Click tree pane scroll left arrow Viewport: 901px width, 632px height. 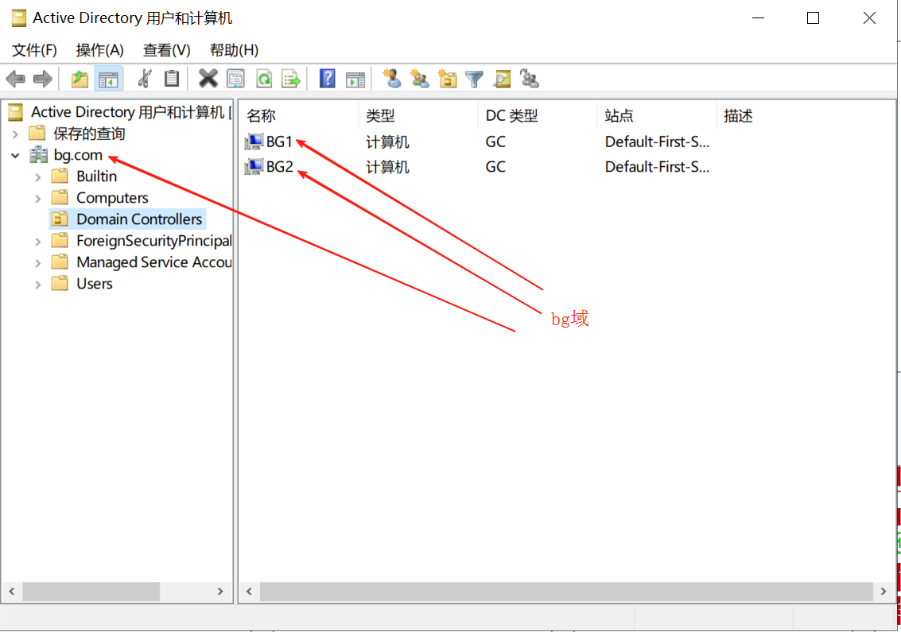click(12, 591)
